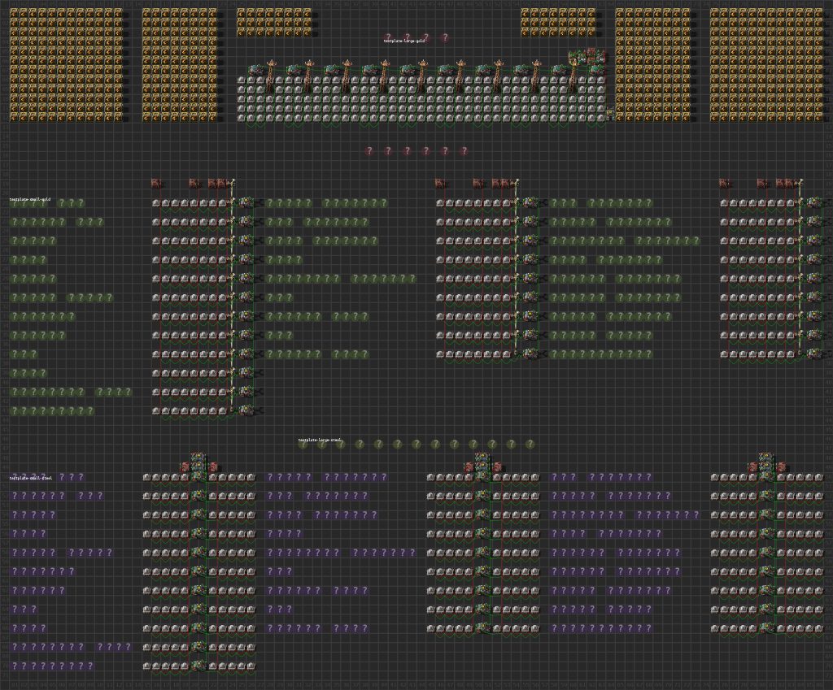
Task: Select the topmost combinator above the right steel lamp column
Action: 765,458
